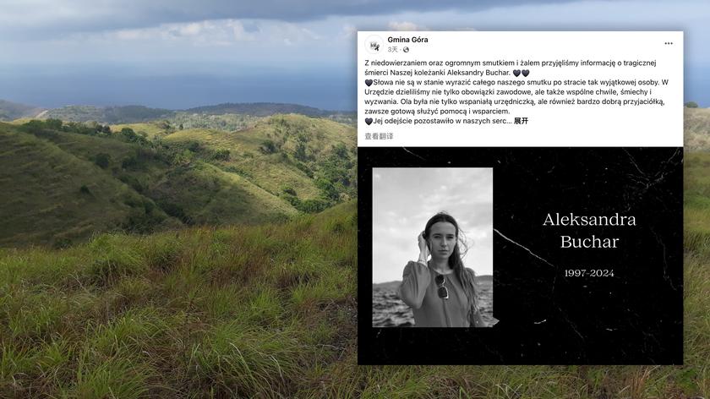
Task: Open the Gmina Góra page name link
Action: 407,40
